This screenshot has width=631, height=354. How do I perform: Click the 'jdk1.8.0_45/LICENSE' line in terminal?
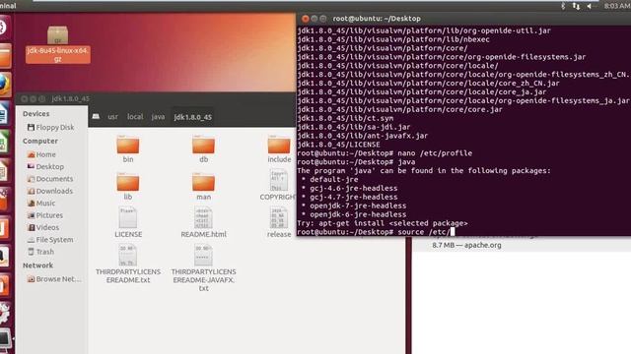(338, 145)
